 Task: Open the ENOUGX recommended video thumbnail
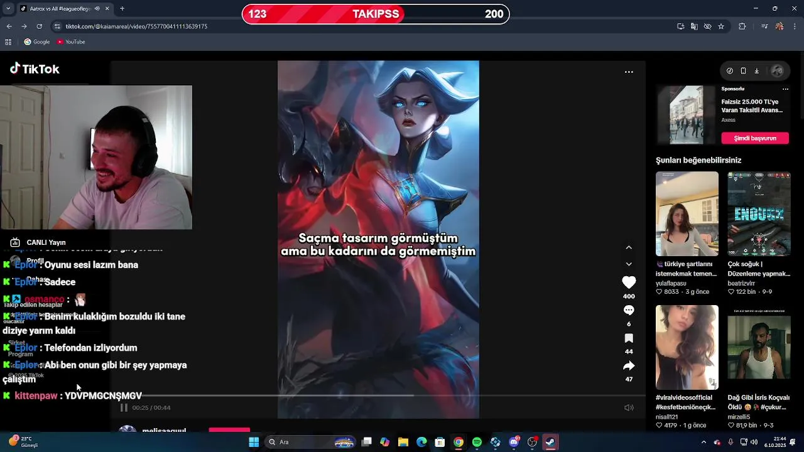tap(759, 213)
